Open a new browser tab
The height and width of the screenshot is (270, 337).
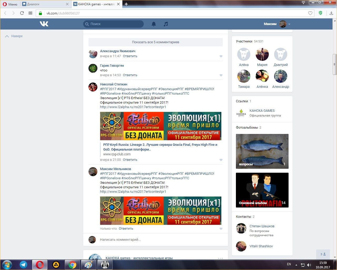(x=126, y=4)
